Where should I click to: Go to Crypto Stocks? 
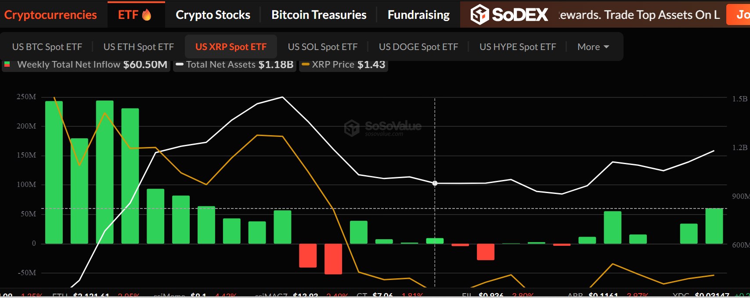[x=213, y=15]
